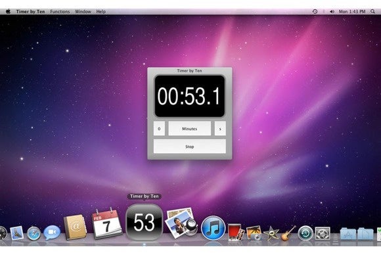
Task: Open Time Machine from the dock
Action: click(x=305, y=233)
